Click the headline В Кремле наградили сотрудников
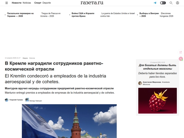184x138 pixels. tap(54, 66)
